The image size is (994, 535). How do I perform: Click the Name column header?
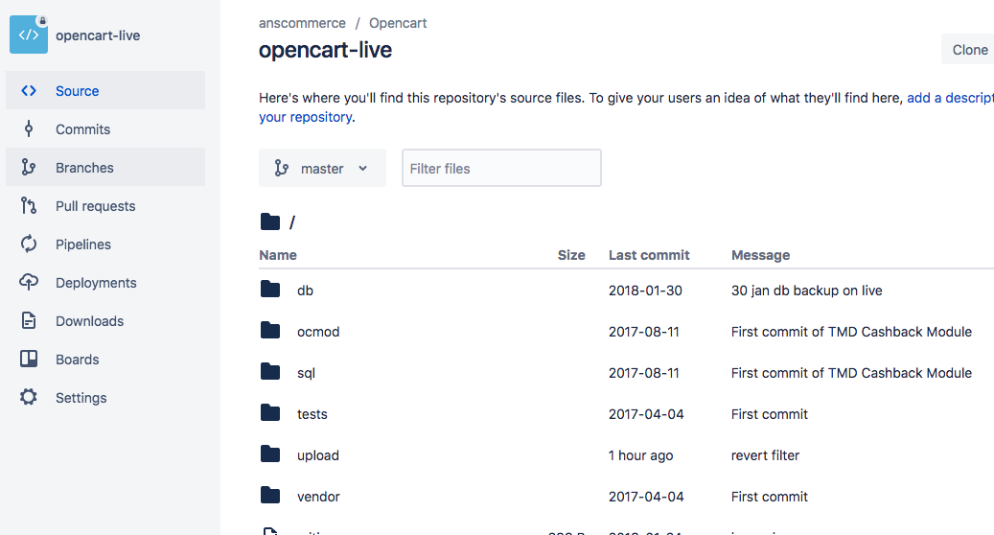(x=278, y=255)
